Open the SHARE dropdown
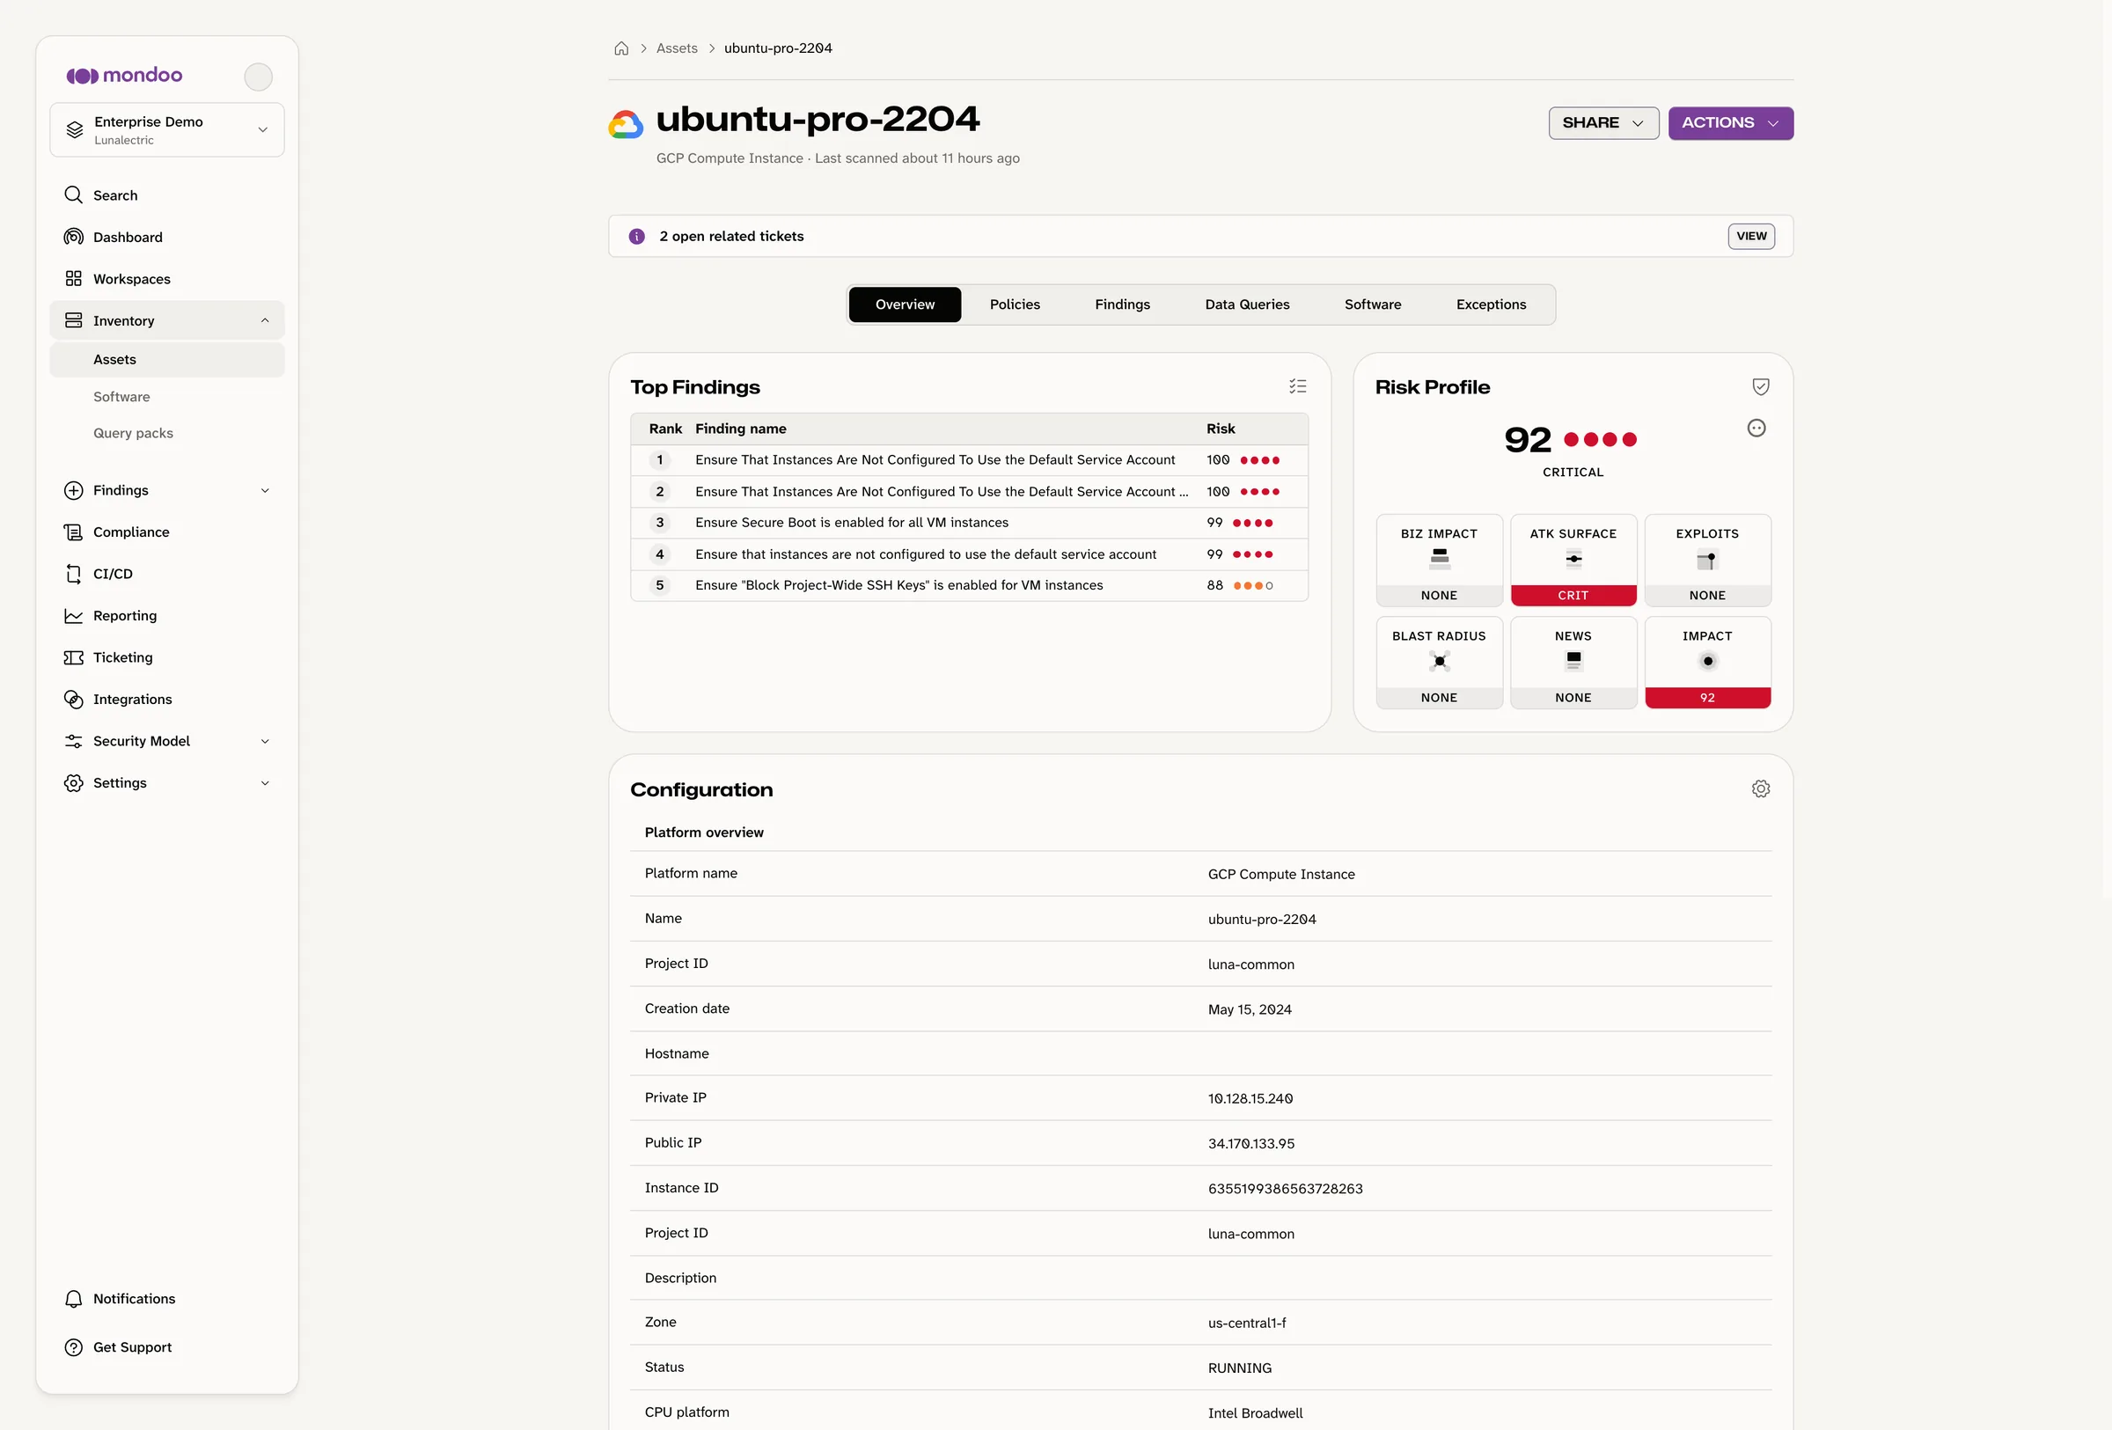Image resolution: width=2112 pixels, height=1430 pixels. pyautogui.click(x=1603, y=122)
